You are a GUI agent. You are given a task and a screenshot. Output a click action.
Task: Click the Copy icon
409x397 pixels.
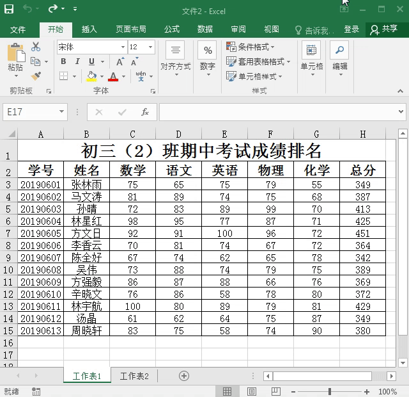(36, 61)
